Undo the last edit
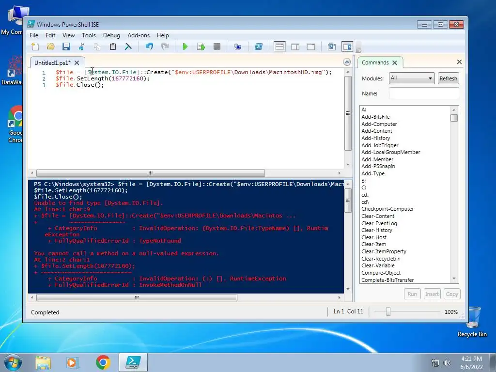496x372 pixels. (x=149, y=47)
